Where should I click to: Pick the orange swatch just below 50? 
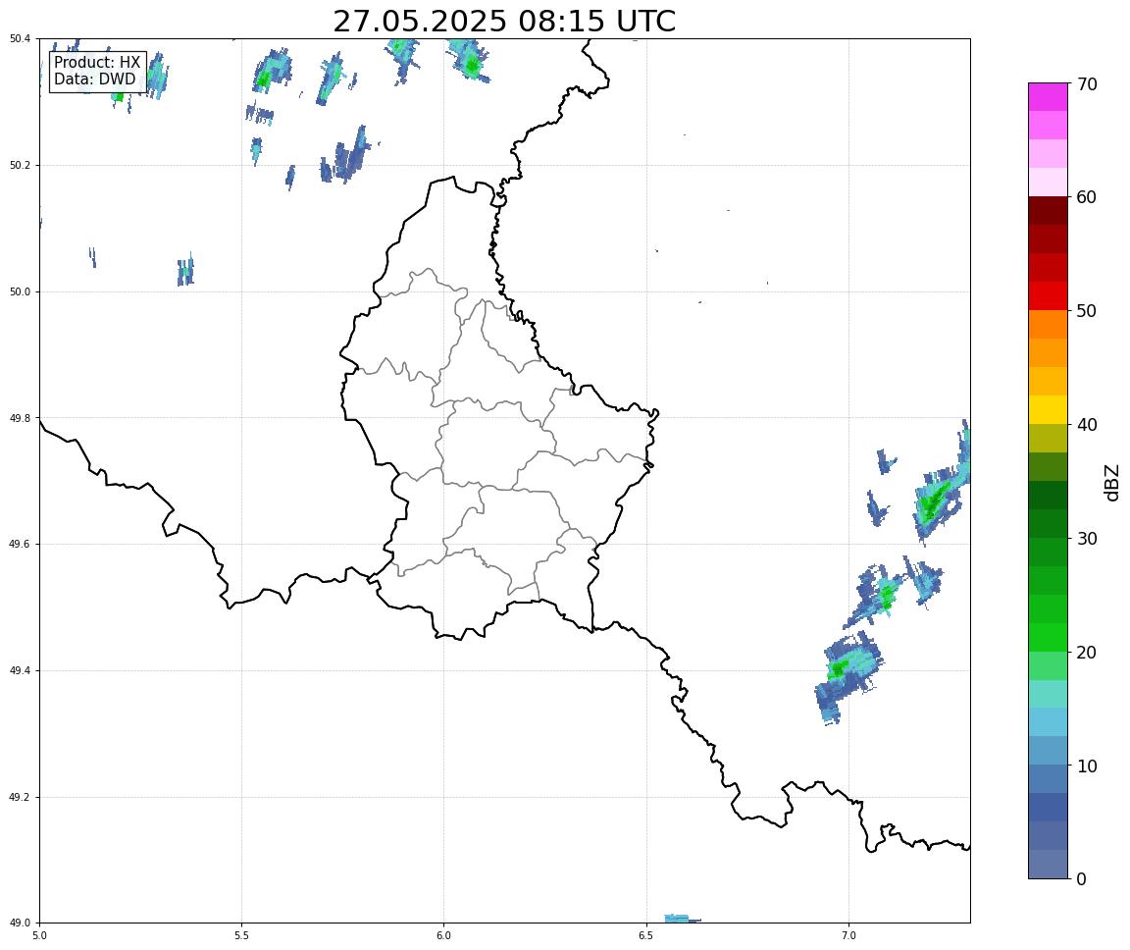pos(1048,325)
